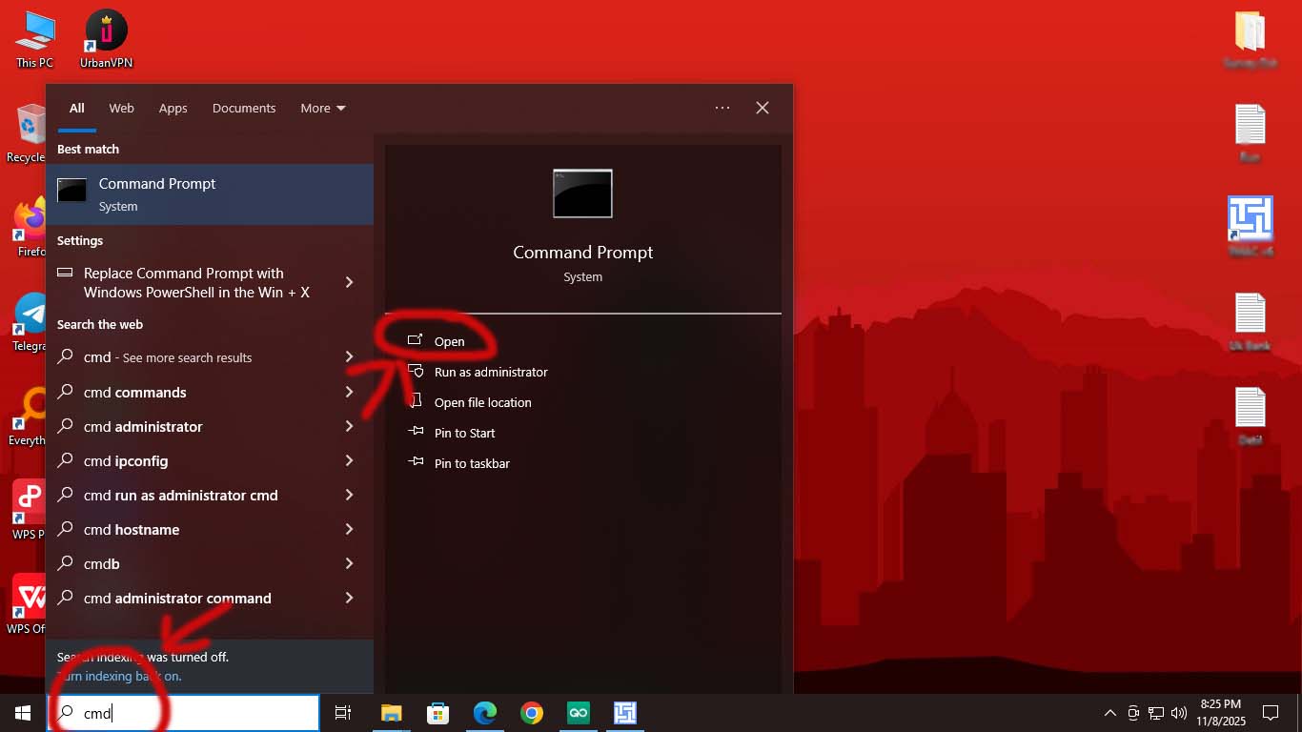1302x732 pixels.
Task: Expand the More filter dropdown
Action: (x=323, y=109)
